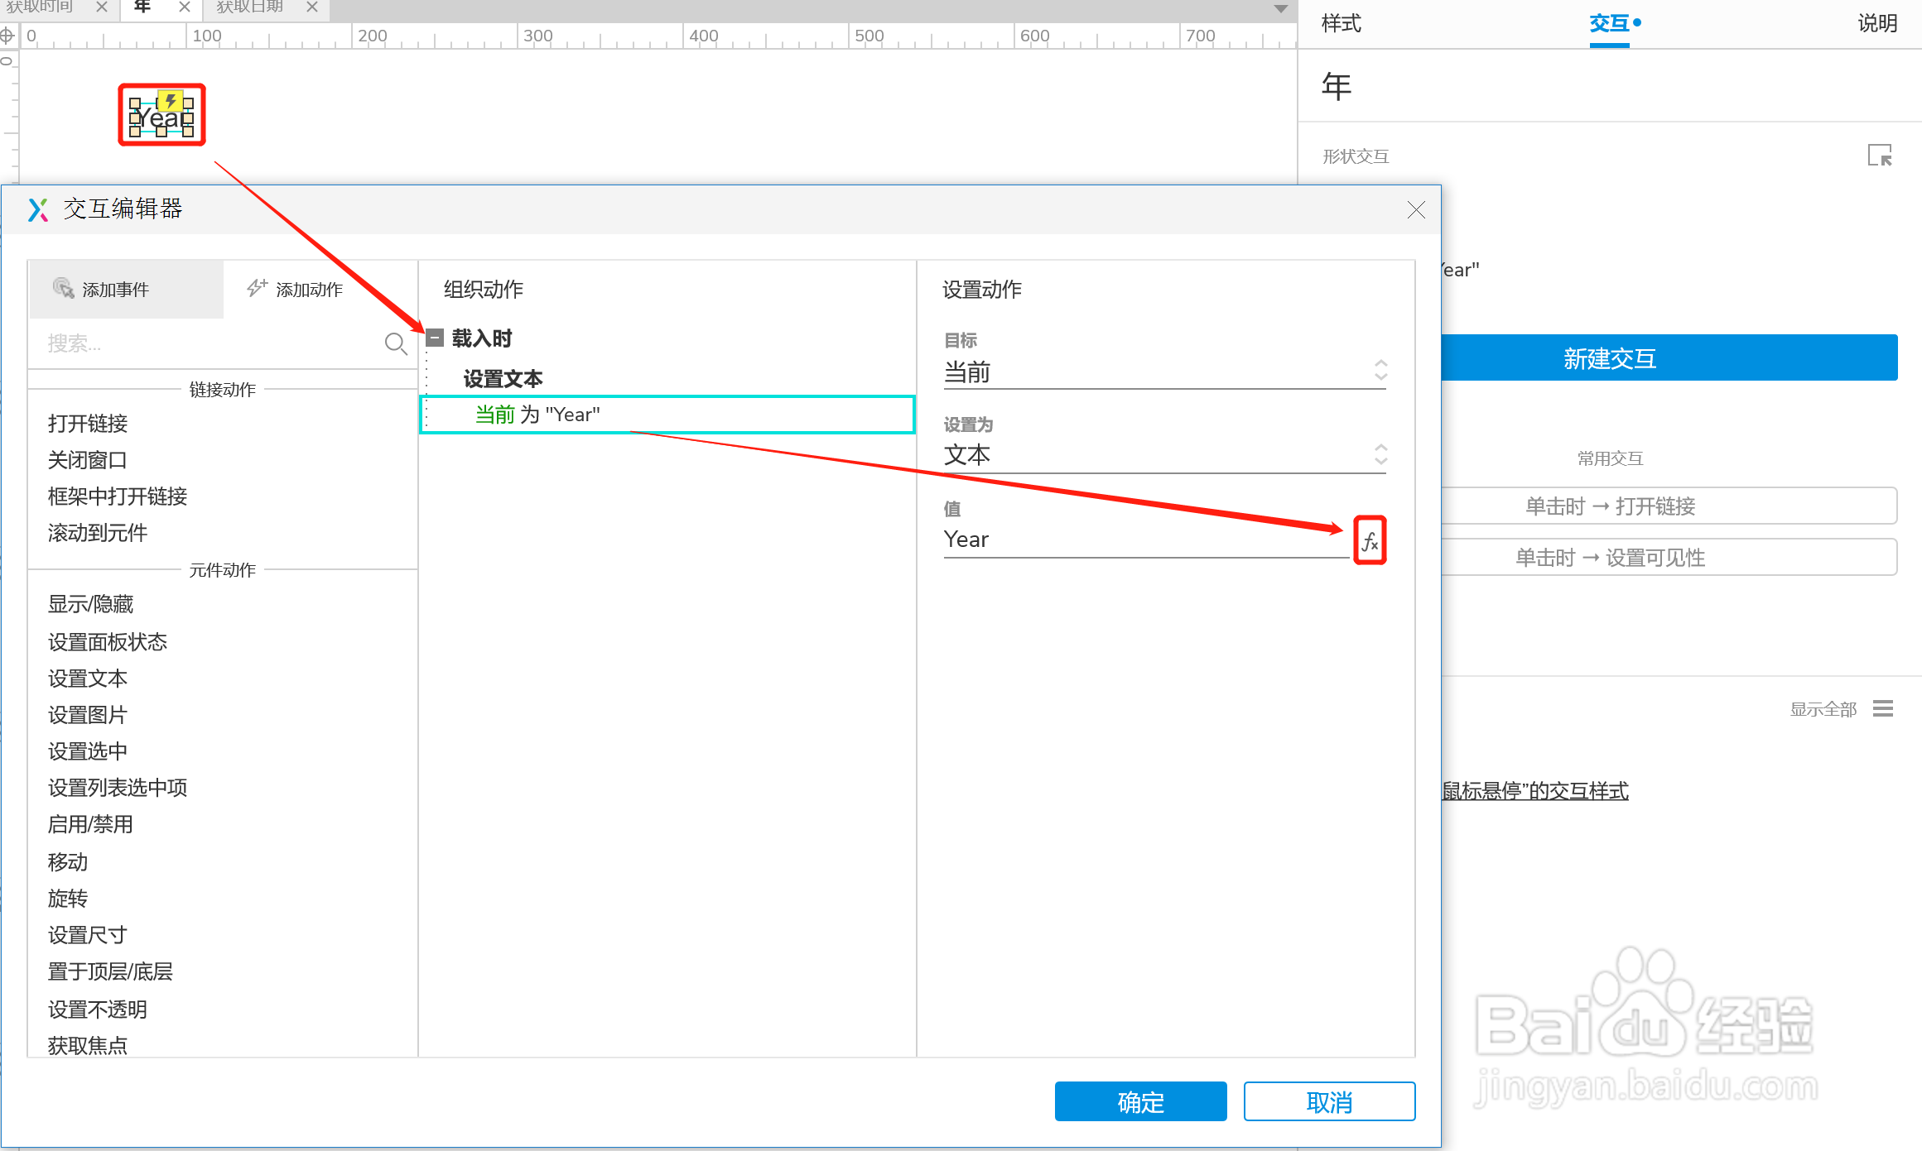Click the ruler origin crosshair icon

pyautogui.click(x=7, y=36)
